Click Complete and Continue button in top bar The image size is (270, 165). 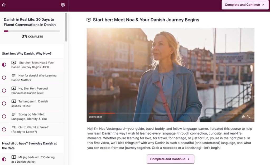tap(245, 5)
